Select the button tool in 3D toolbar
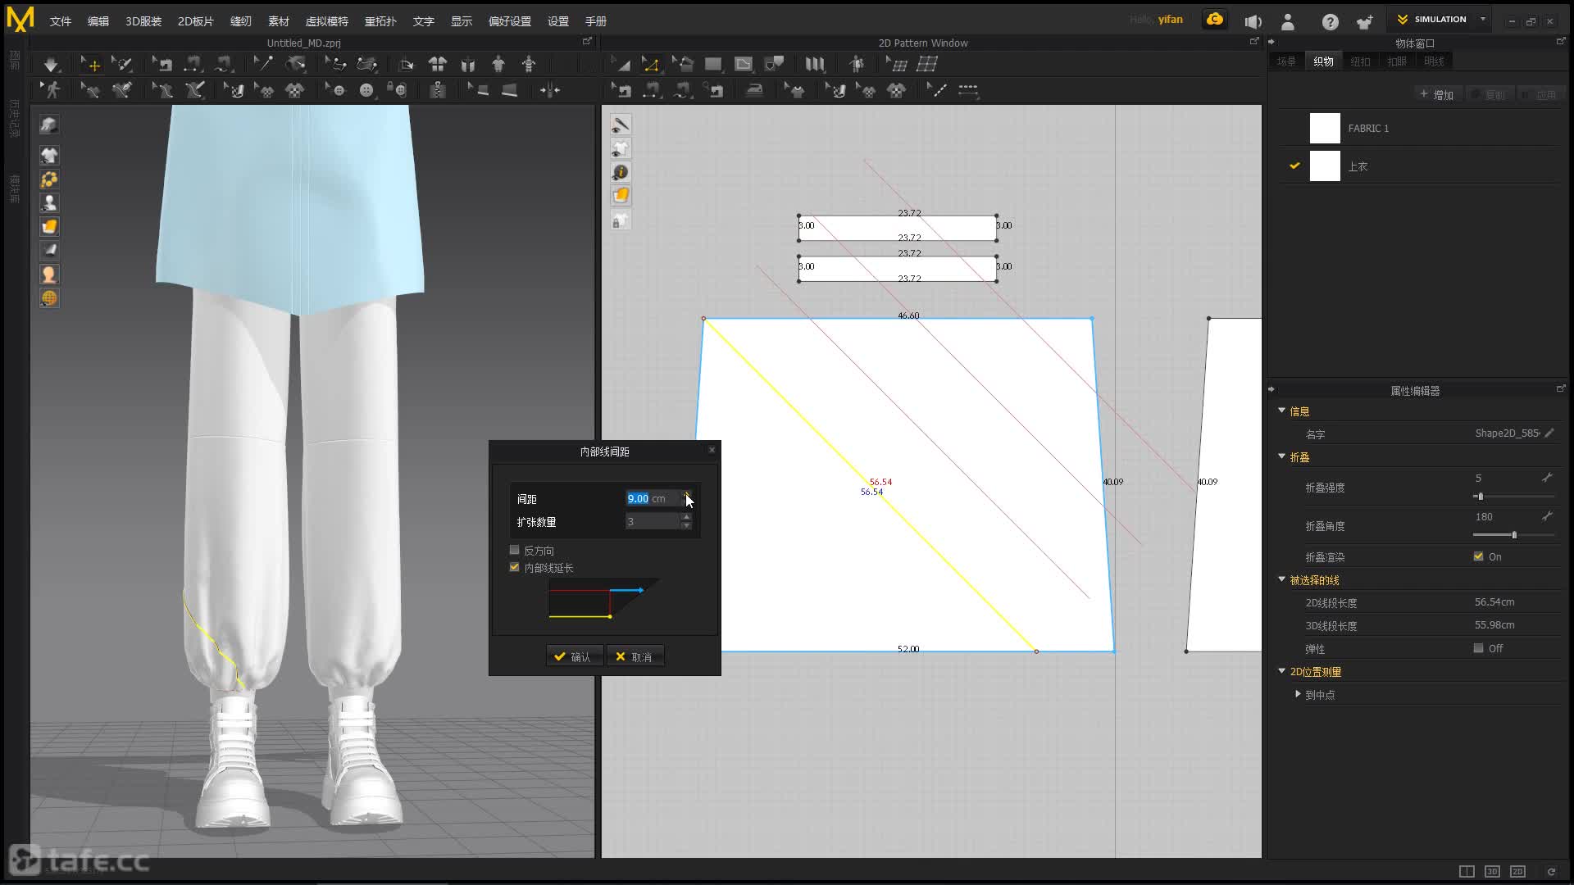Viewport: 1574px width, 885px height. 366,90
